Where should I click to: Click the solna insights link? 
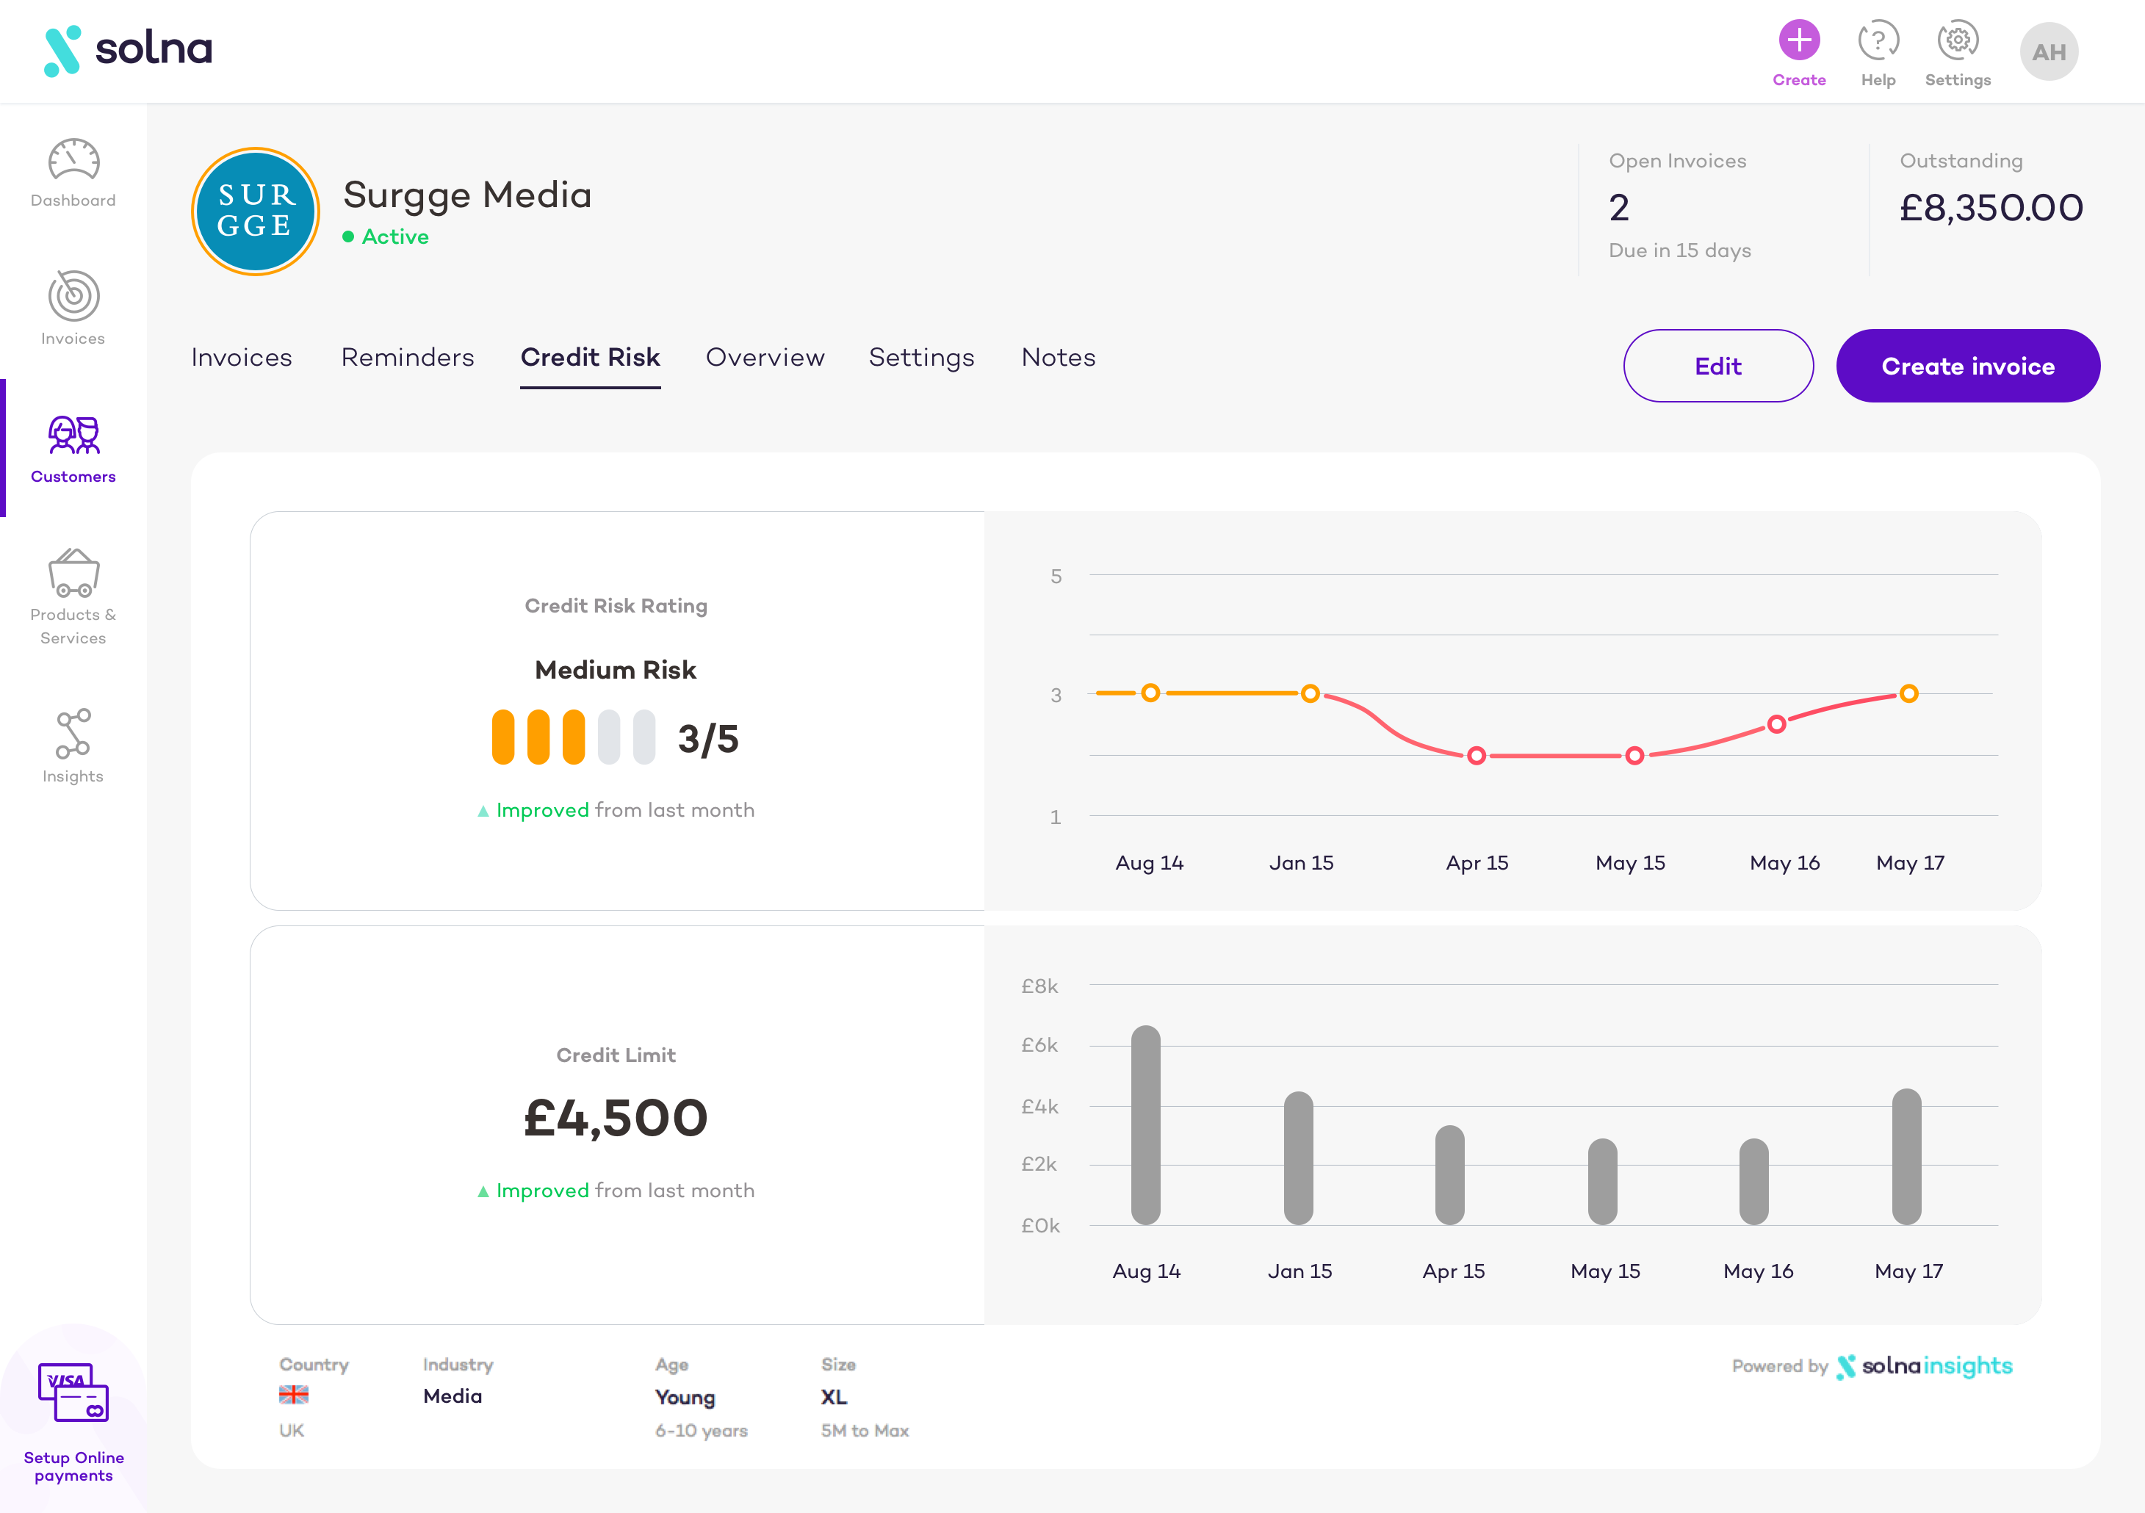(x=1925, y=1365)
